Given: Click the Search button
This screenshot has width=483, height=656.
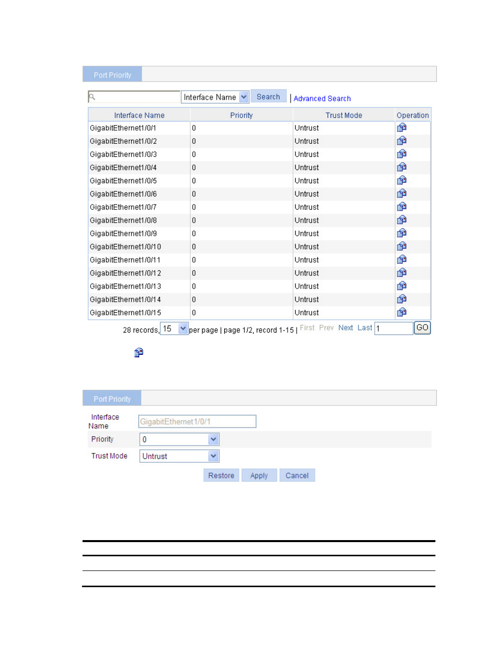Looking at the screenshot, I should 268,97.
